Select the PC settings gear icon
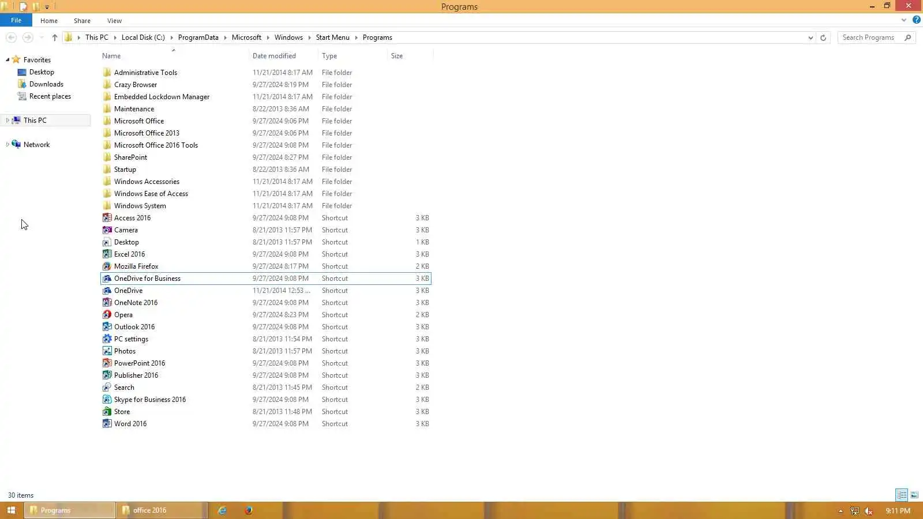 click(x=107, y=339)
